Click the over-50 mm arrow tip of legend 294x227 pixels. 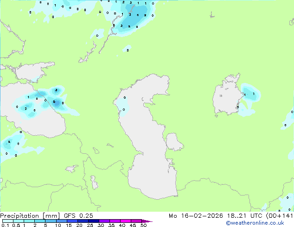[147, 221]
